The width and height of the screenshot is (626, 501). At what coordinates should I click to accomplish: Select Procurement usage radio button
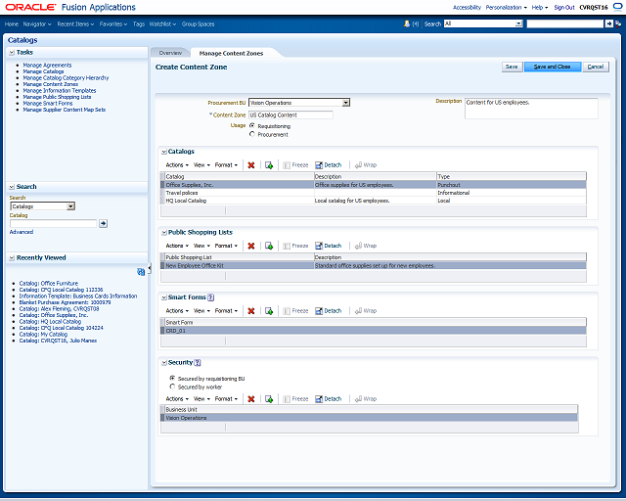pos(252,134)
